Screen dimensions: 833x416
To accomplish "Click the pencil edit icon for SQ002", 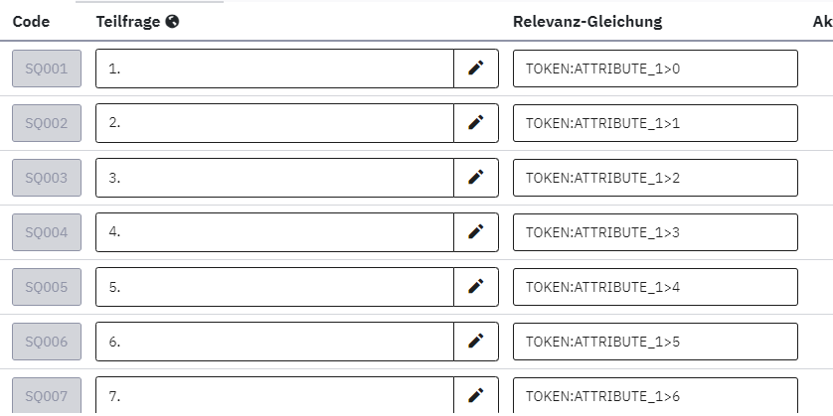I will click(x=476, y=123).
